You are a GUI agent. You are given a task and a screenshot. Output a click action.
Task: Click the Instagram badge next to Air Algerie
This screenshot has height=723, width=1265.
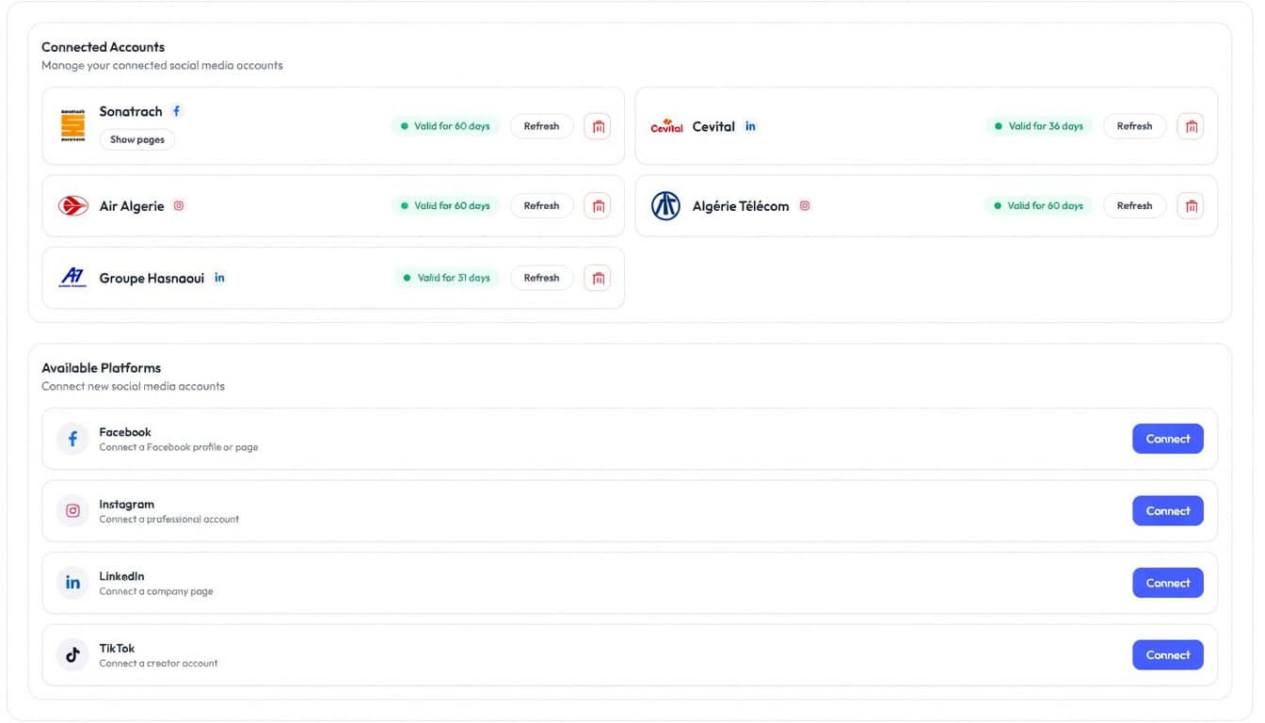(x=179, y=205)
